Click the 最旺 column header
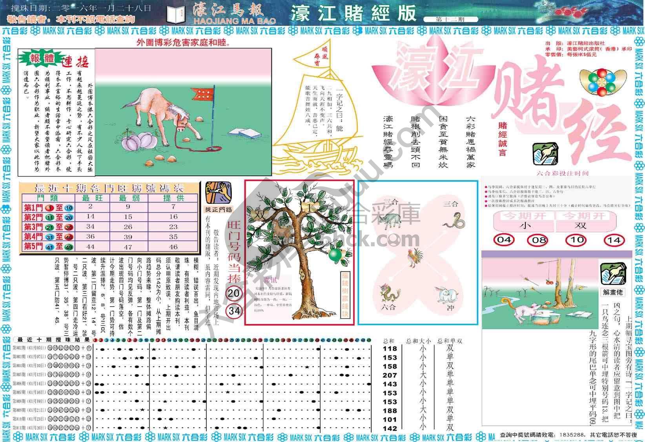This screenshot has height=442, width=645. [x=92, y=198]
